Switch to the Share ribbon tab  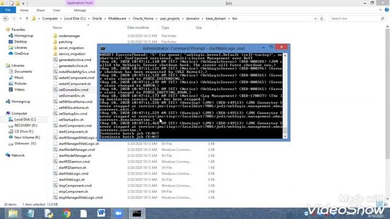pos(41,10)
